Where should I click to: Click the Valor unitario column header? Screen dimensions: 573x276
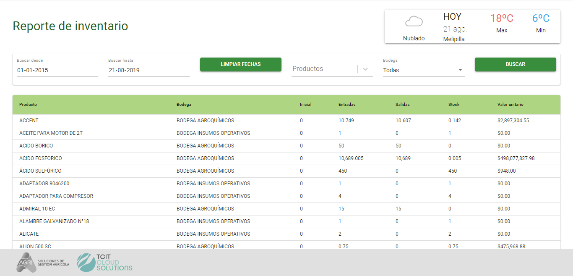(x=510, y=105)
